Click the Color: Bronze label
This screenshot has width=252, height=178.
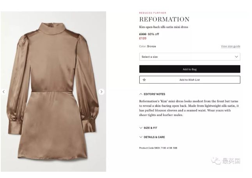tap(147, 46)
